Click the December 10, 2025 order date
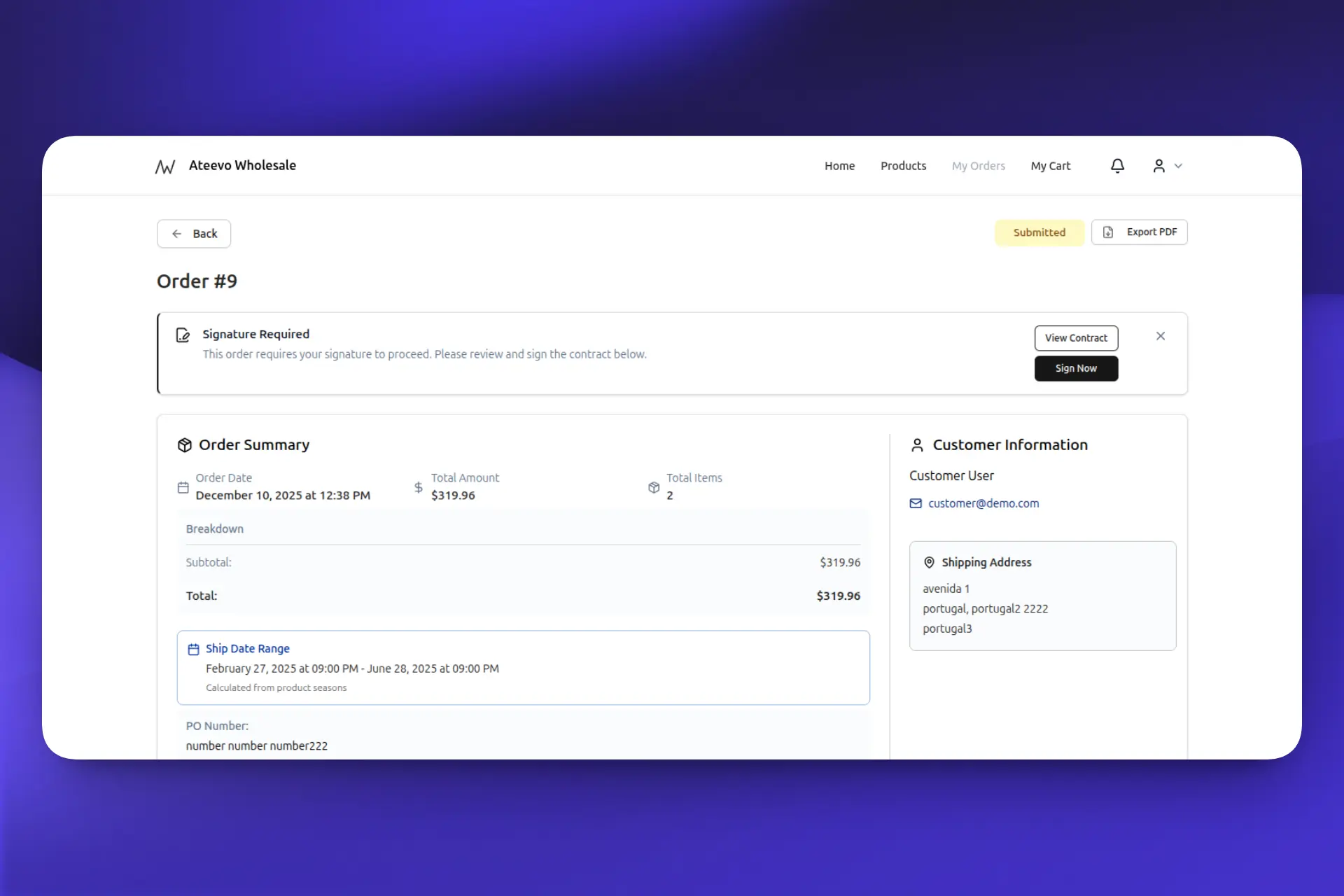 point(283,496)
